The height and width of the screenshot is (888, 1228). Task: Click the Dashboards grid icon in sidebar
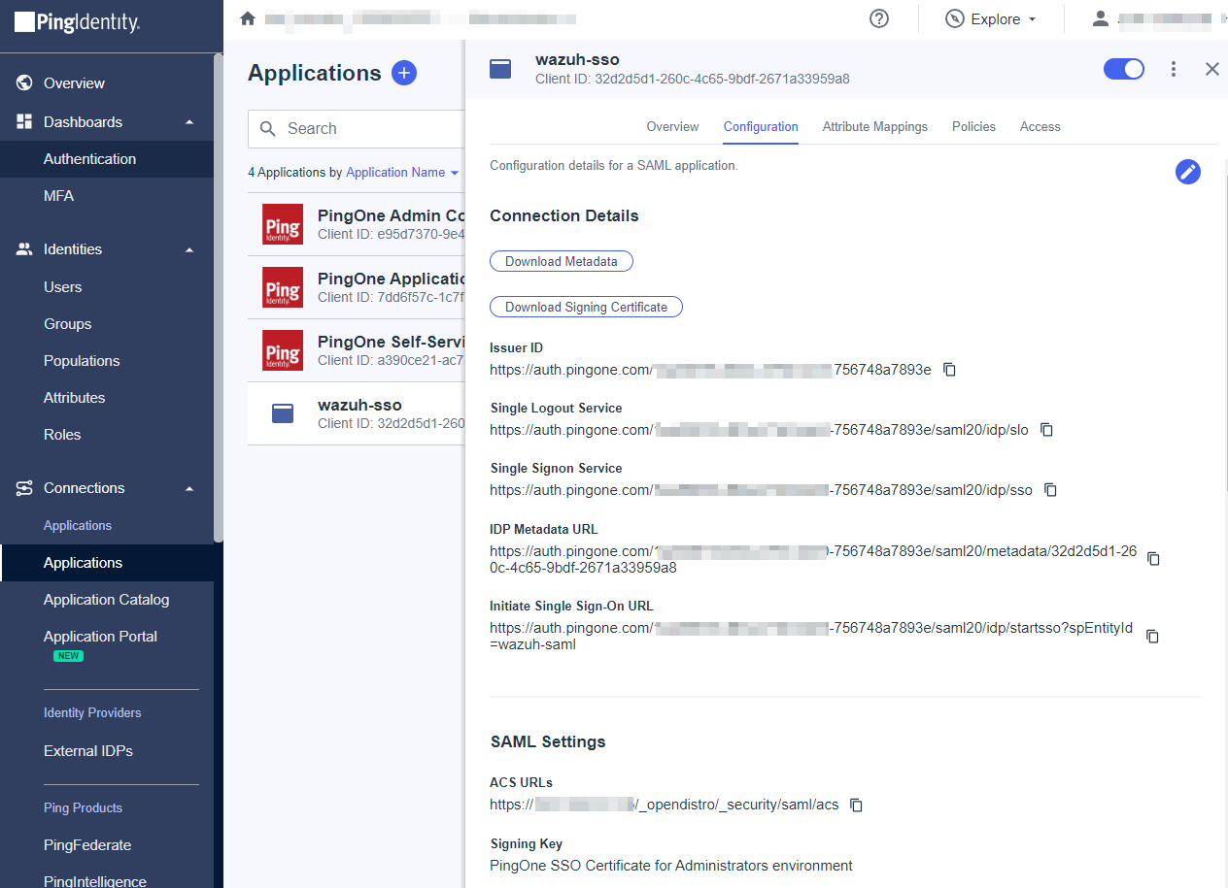(25, 122)
